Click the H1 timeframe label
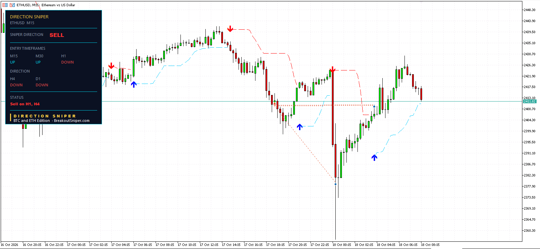 tap(64, 56)
